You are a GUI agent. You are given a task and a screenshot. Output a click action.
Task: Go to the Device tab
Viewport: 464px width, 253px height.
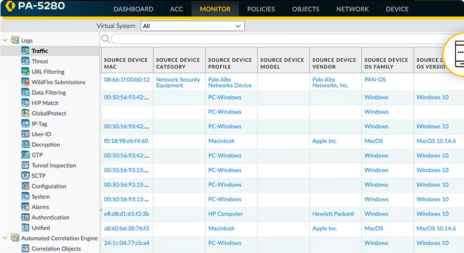397,9
